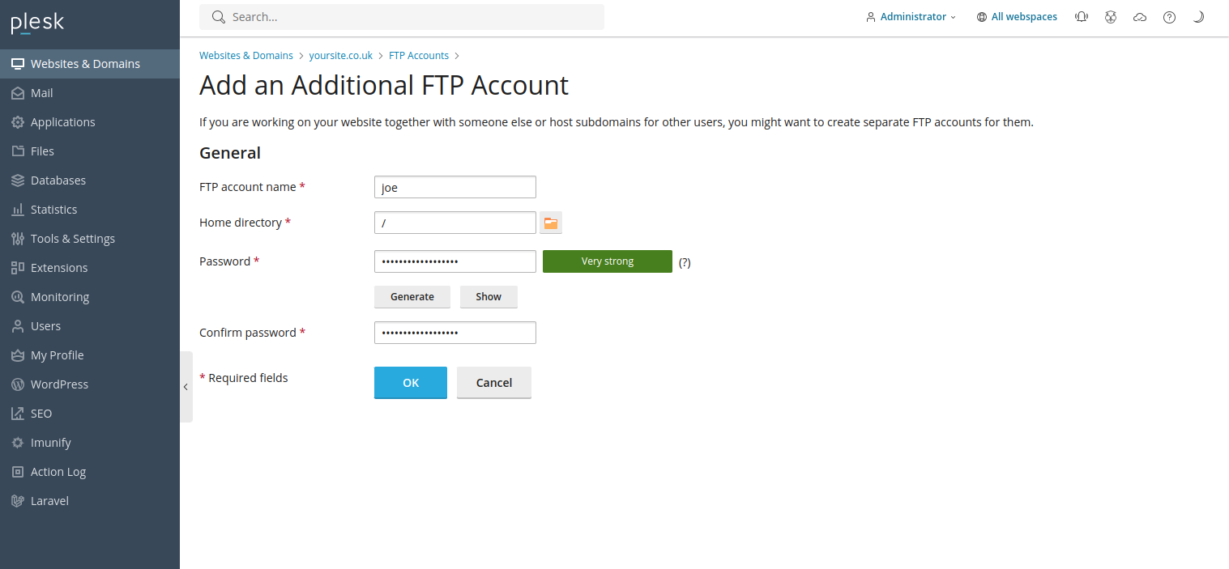Open the help question mark icon
1229x569 pixels.
1169,16
